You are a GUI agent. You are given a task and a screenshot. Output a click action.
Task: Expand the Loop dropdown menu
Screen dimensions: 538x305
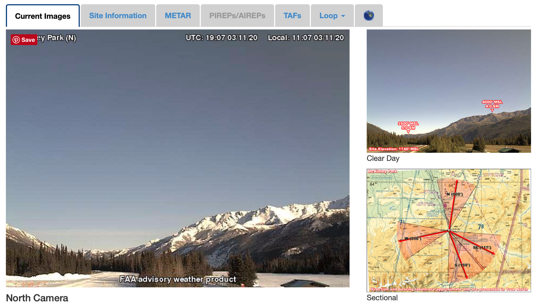332,15
